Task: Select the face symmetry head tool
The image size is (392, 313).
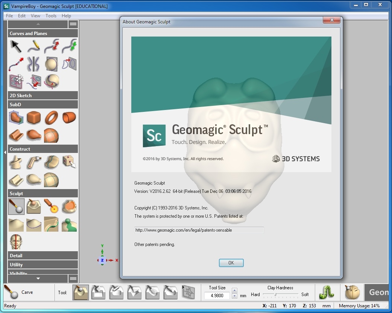Action: click(x=16, y=242)
